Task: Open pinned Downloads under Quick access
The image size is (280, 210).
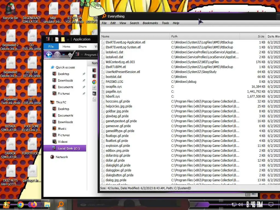Action: [65, 81]
